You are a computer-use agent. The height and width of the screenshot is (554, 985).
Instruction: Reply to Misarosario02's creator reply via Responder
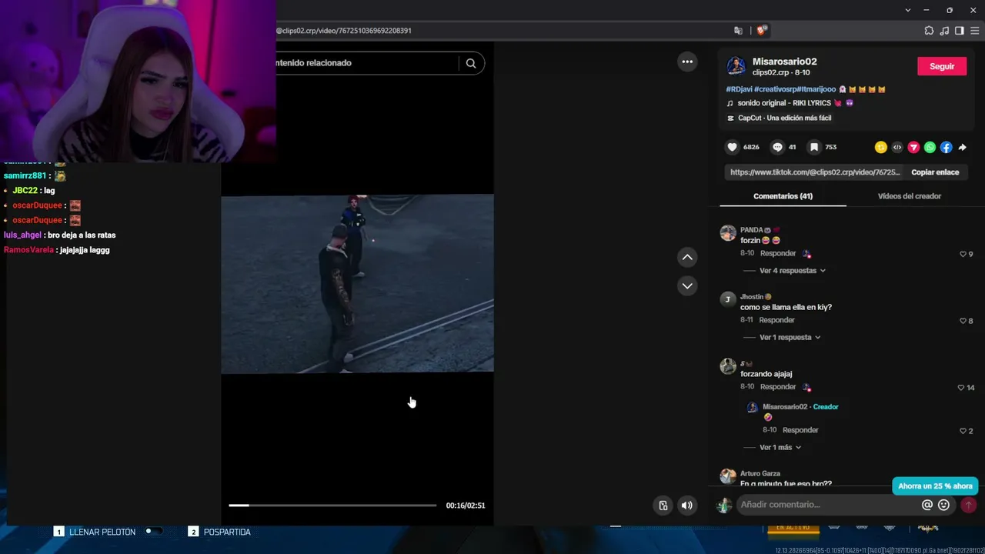click(x=800, y=430)
